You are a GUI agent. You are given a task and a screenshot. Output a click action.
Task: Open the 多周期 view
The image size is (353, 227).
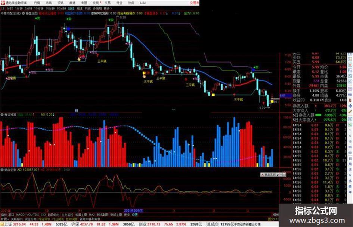pyautogui.click(x=97, y=9)
